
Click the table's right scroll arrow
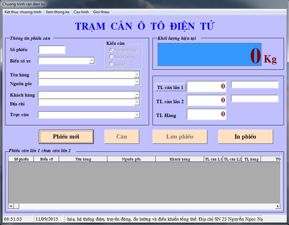(278, 206)
